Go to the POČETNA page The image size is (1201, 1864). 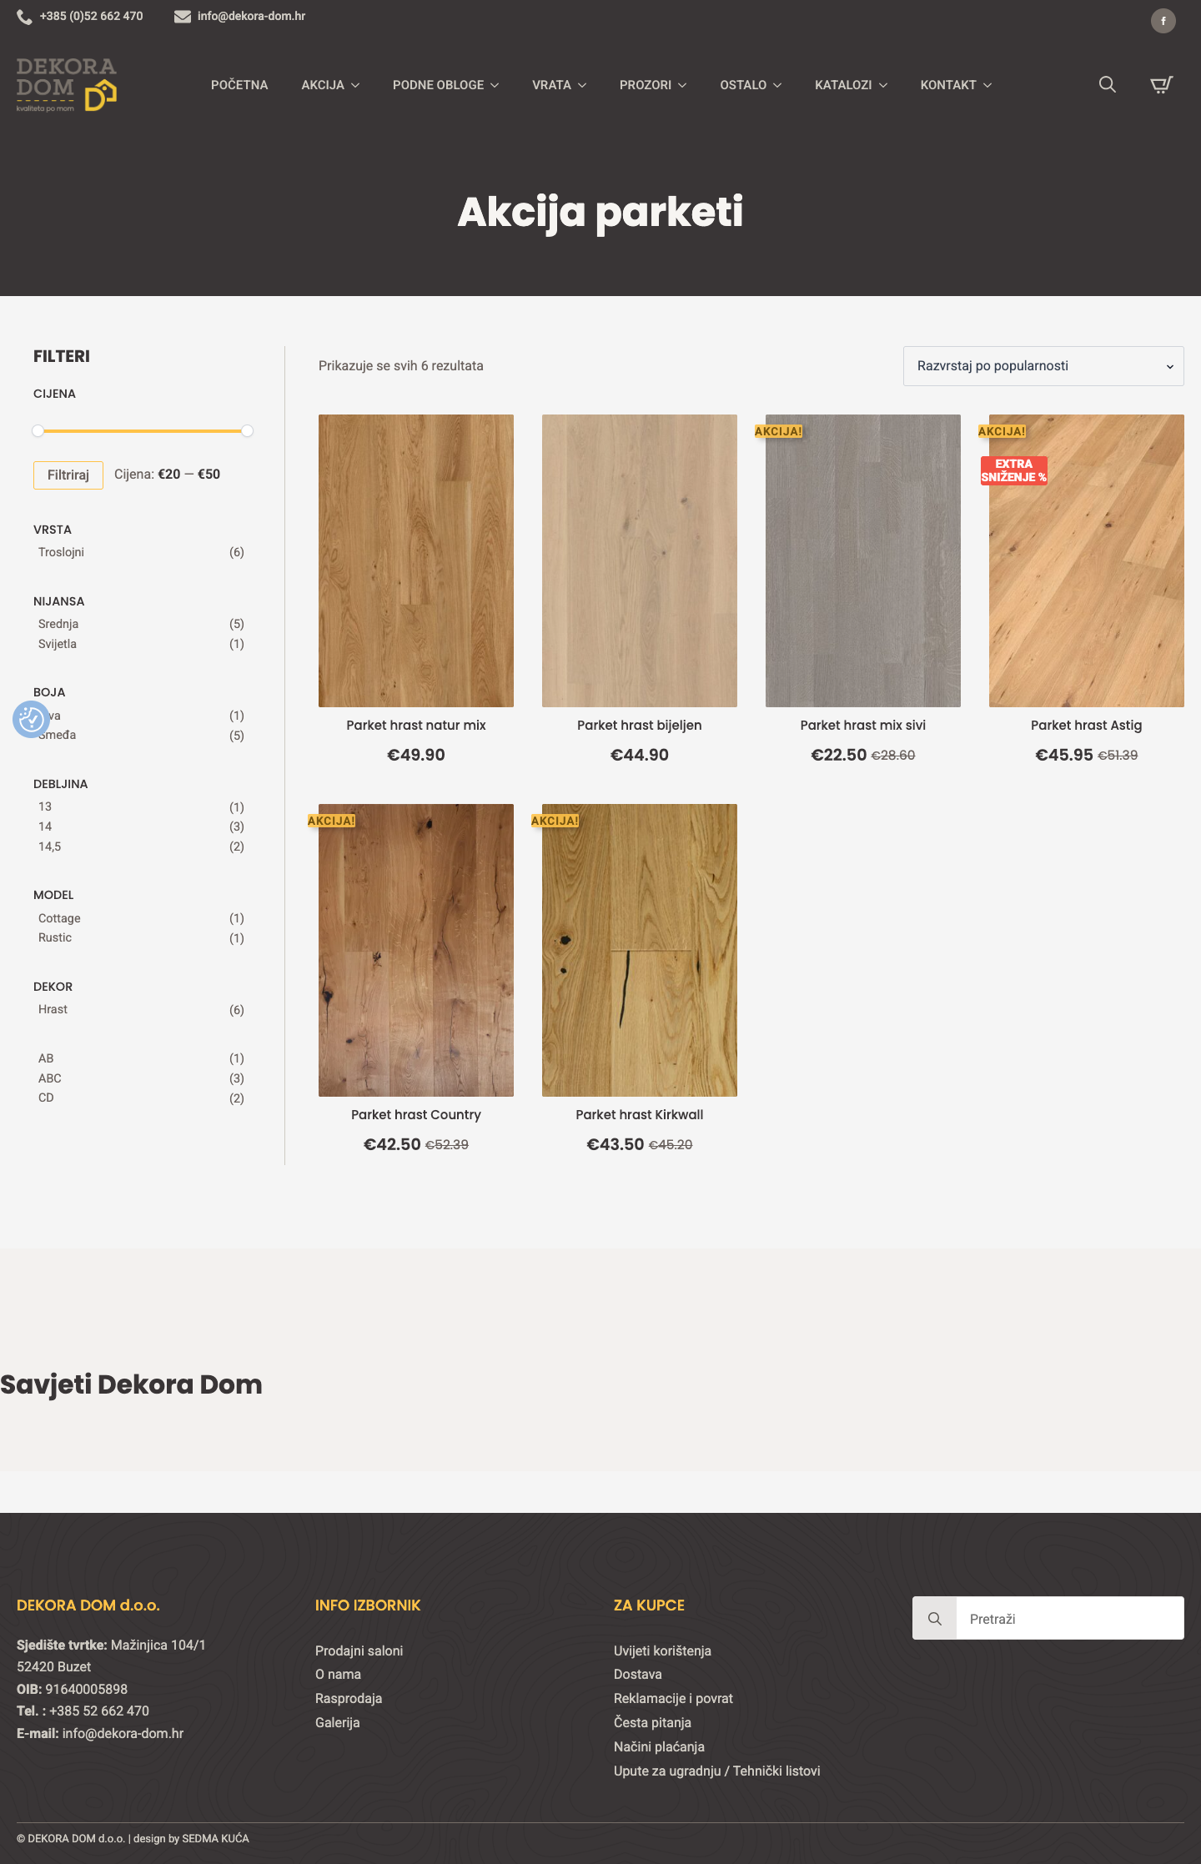pos(239,85)
